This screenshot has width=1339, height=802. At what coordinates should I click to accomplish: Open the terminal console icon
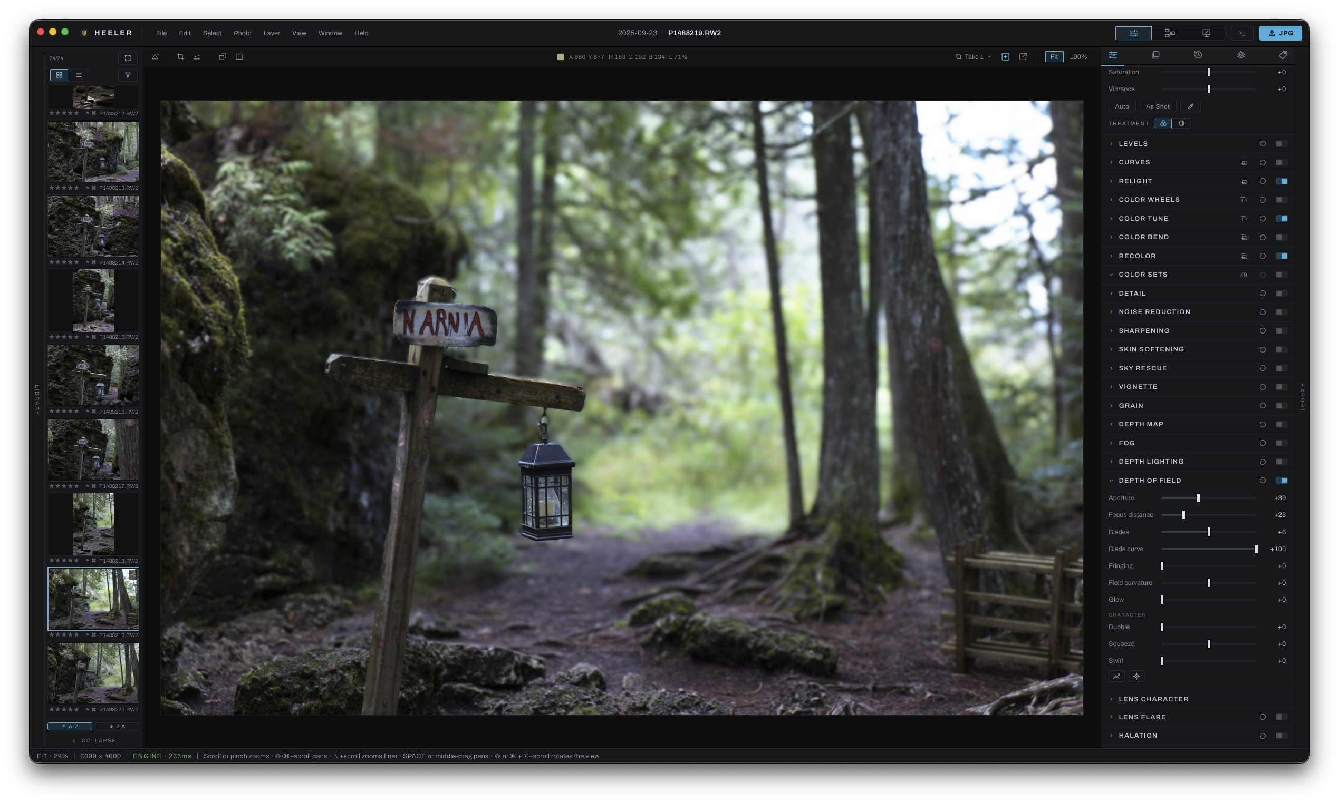coord(1241,33)
